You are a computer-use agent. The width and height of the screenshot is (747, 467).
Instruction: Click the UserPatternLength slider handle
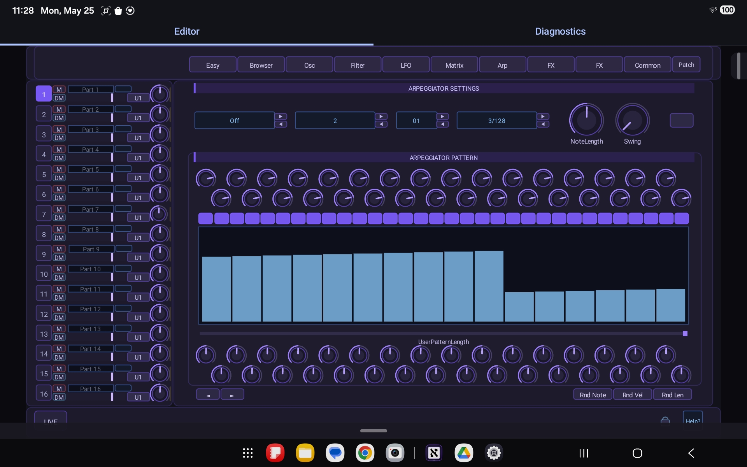[x=685, y=334]
